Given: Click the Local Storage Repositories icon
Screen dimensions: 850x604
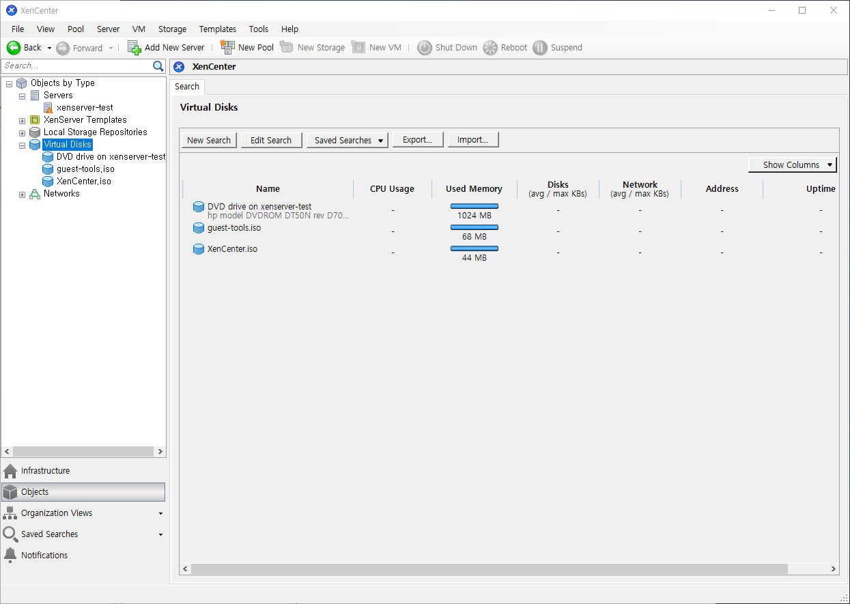Looking at the screenshot, I should point(35,132).
